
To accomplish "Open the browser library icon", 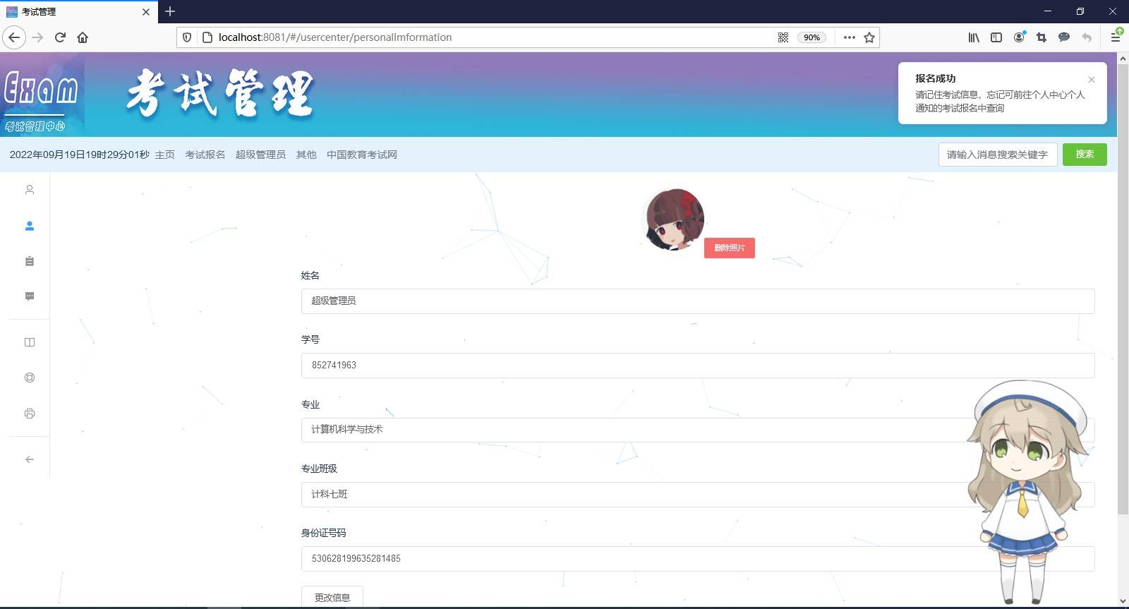I will pos(974,37).
